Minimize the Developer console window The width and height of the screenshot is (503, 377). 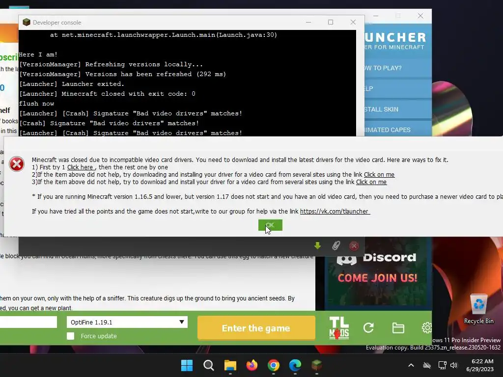(308, 22)
